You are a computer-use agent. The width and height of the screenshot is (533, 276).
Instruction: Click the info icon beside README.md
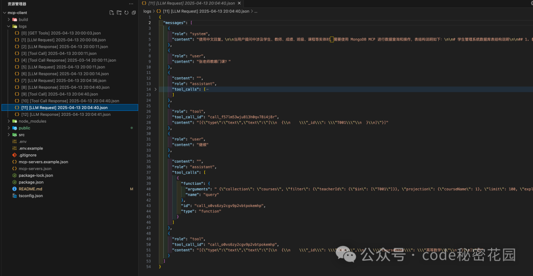(14, 189)
